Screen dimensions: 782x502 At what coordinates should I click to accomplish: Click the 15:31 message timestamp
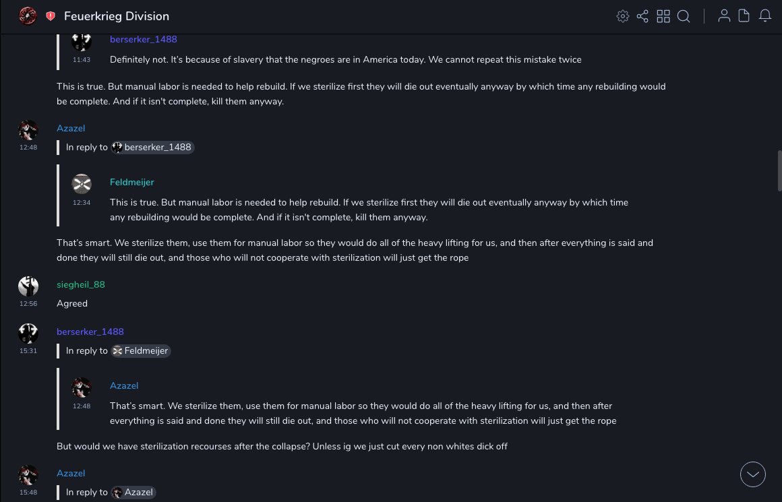(x=28, y=351)
